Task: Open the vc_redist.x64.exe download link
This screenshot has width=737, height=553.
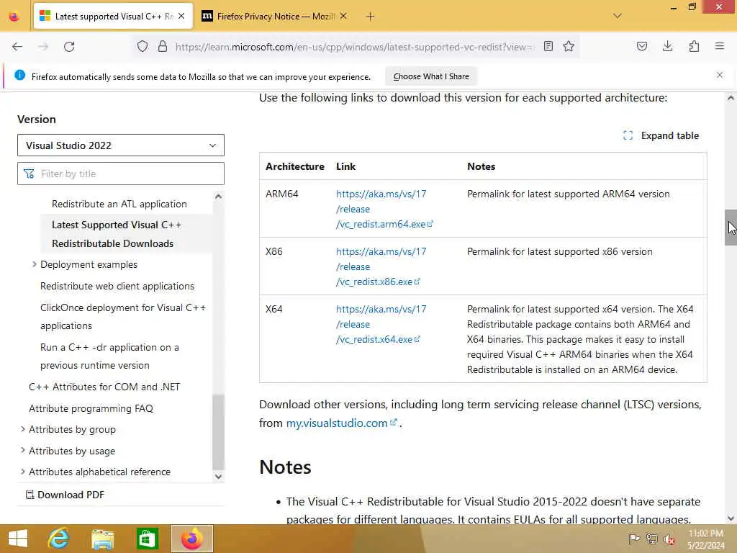Action: 381,325
